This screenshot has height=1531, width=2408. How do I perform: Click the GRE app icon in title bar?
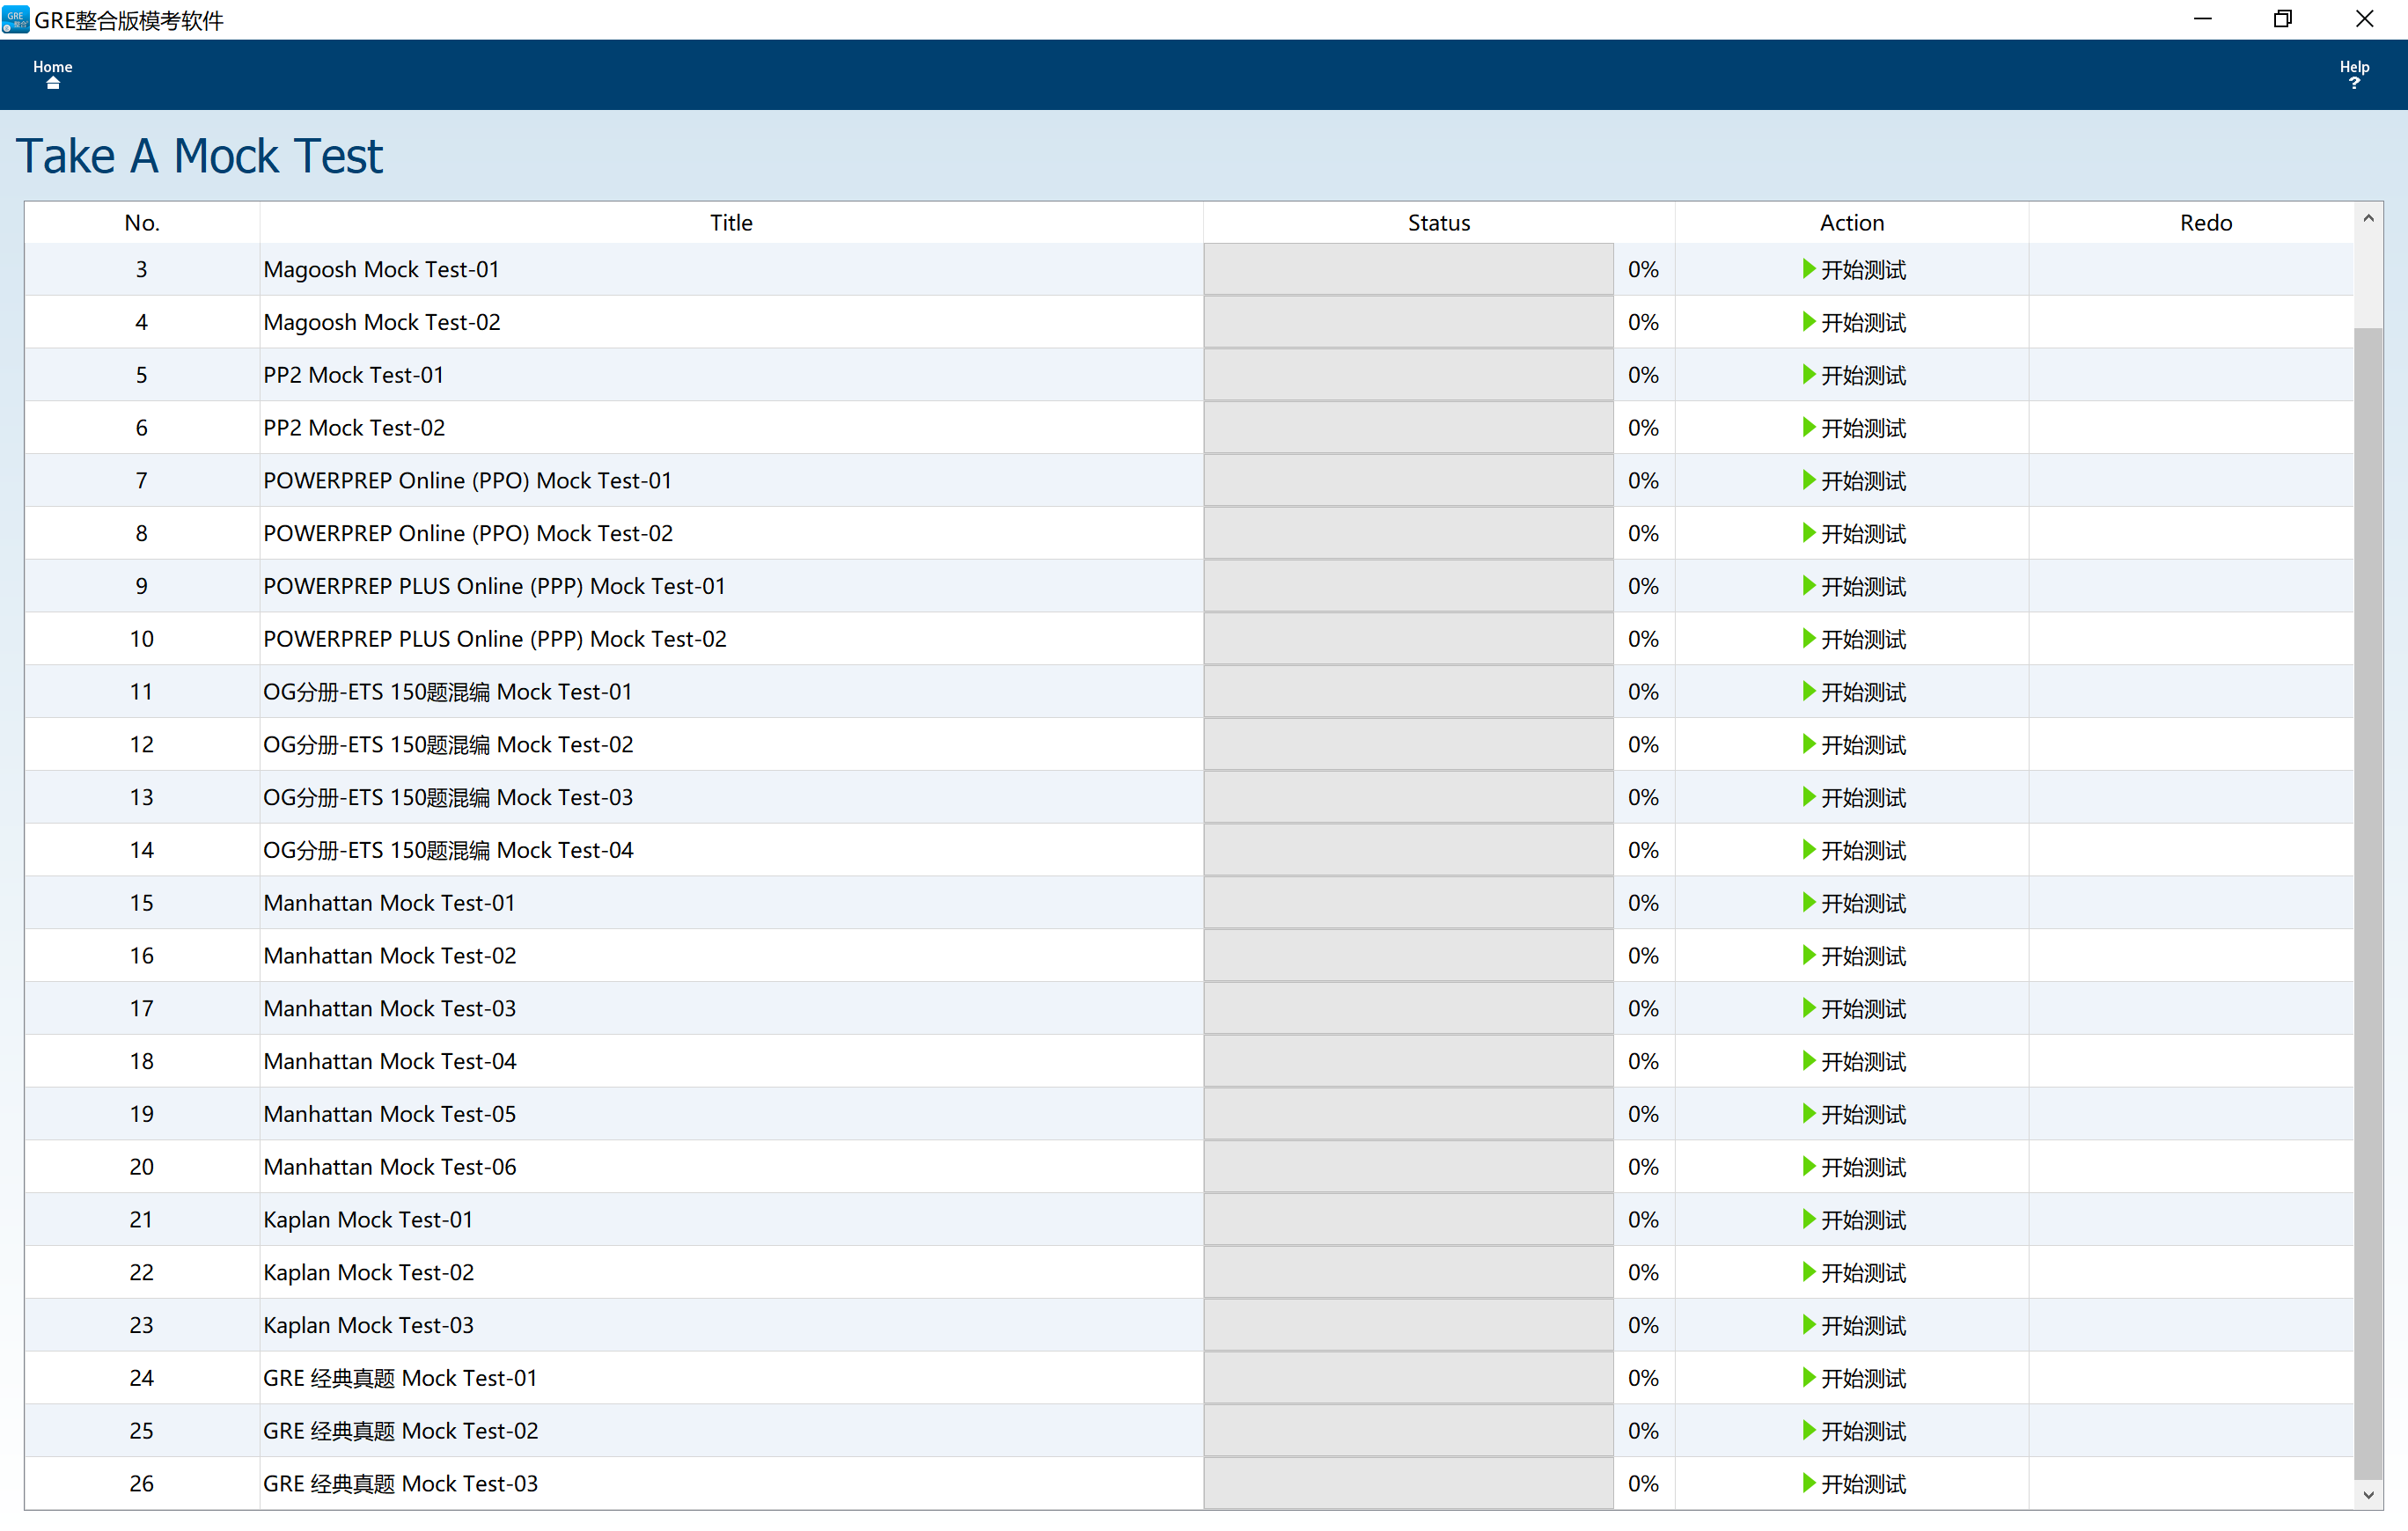pyautogui.click(x=16, y=19)
